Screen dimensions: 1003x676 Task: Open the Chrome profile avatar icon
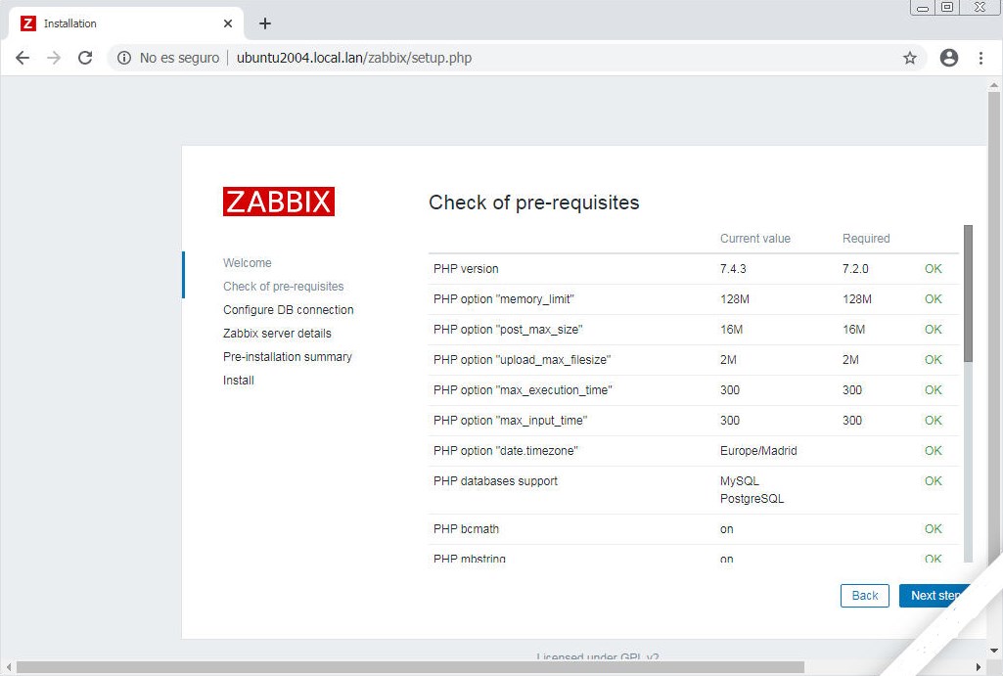[949, 58]
